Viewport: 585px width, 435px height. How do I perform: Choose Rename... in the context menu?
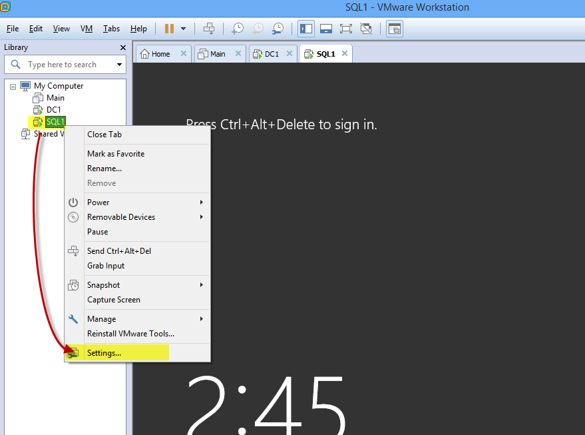pyautogui.click(x=137, y=169)
